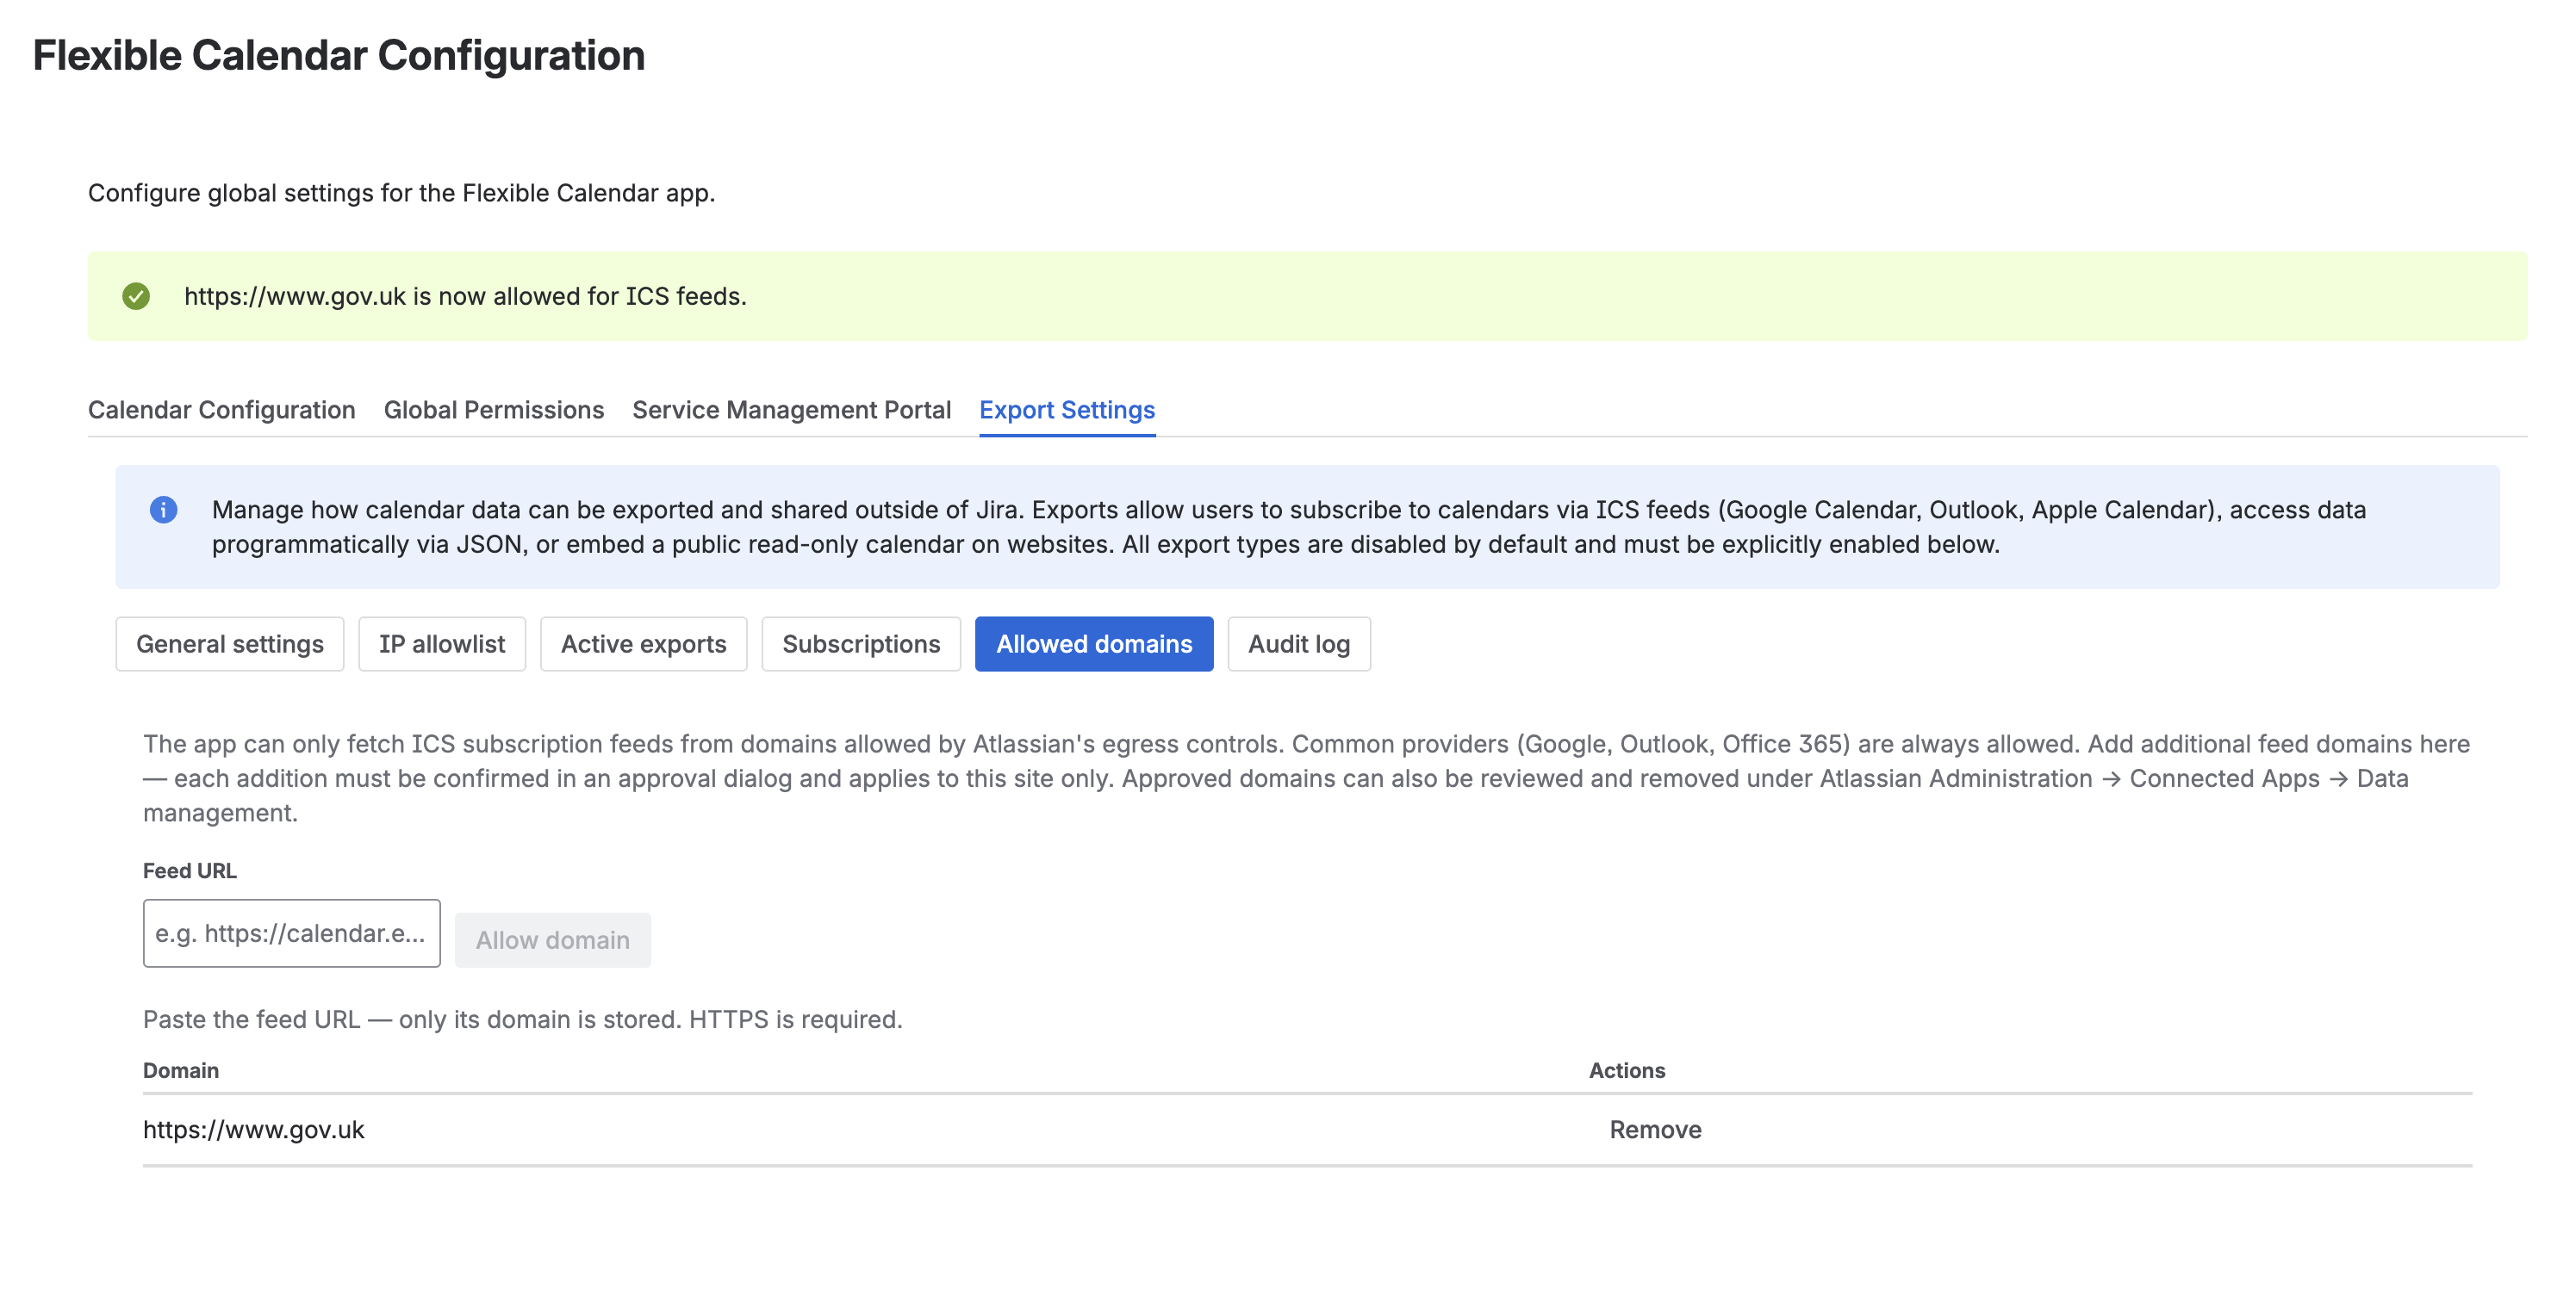Open the Service Management Portal tab
Image resolution: width=2576 pixels, height=1307 pixels.
coord(791,410)
